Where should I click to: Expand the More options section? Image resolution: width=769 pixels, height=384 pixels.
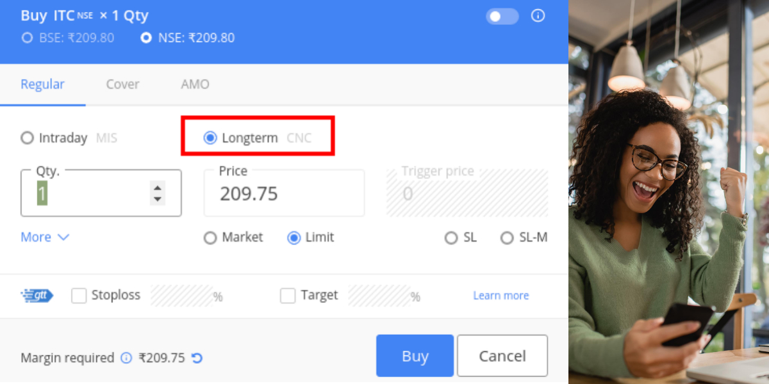pyautogui.click(x=45, y=237)
